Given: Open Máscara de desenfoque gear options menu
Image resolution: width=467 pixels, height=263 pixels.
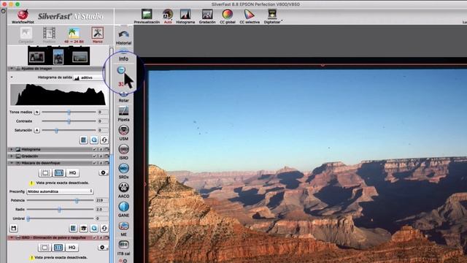Looking at the screenshot, I should coord(103,173).
